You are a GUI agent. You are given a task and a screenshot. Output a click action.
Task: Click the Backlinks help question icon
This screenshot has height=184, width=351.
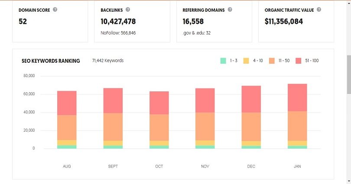[127, 10]
